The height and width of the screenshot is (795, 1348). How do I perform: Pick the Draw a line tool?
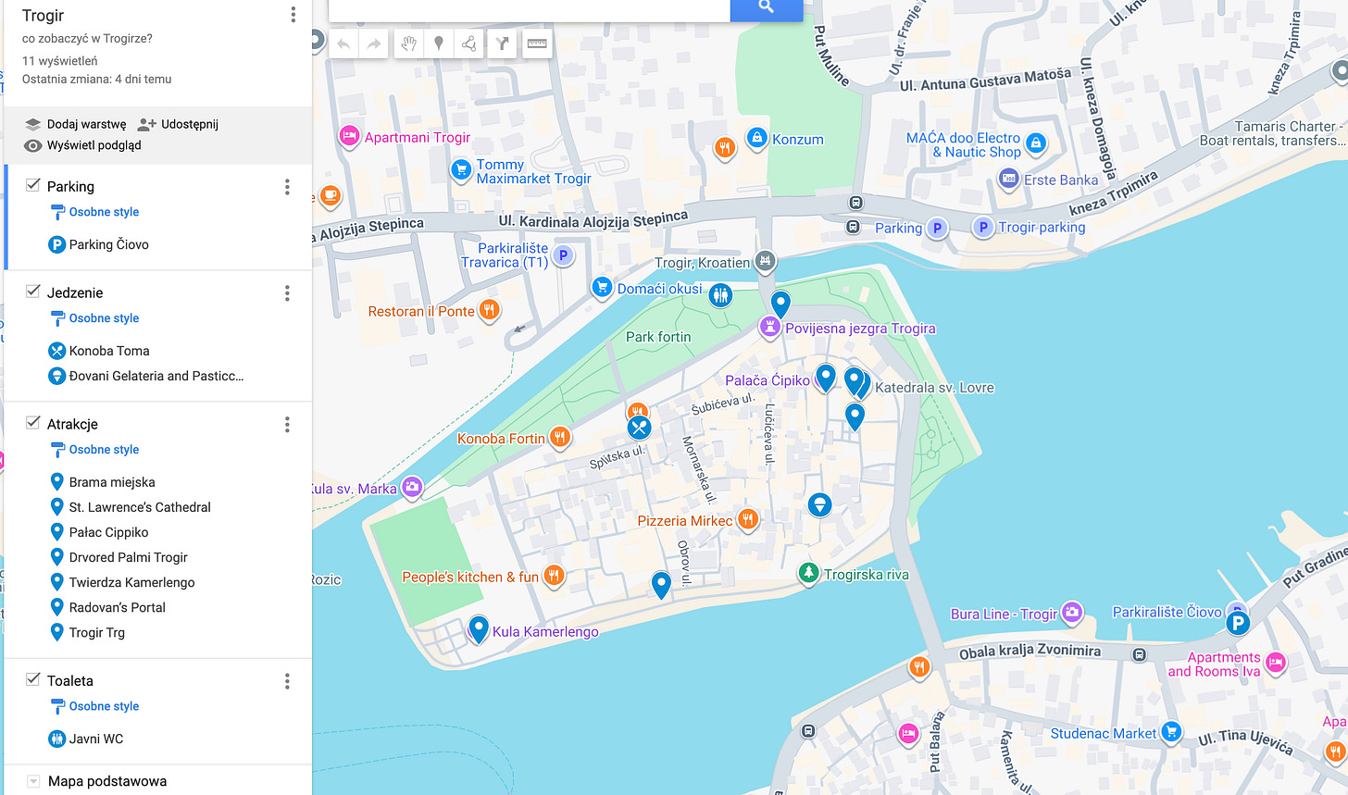469,43
